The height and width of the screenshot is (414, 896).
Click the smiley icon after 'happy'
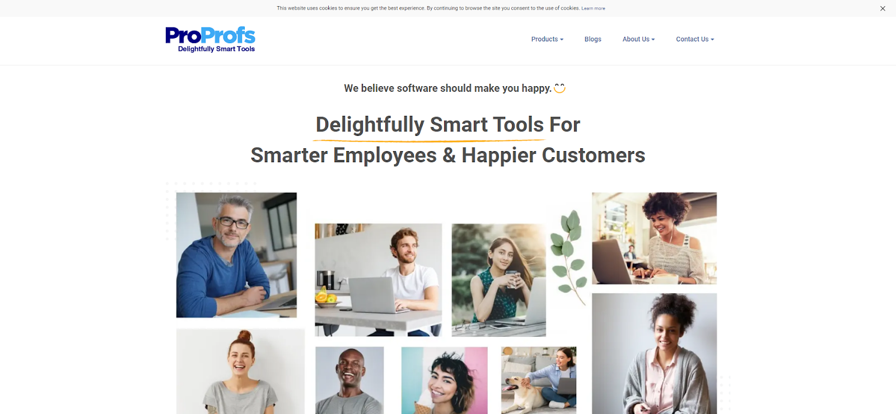(559, 88)
